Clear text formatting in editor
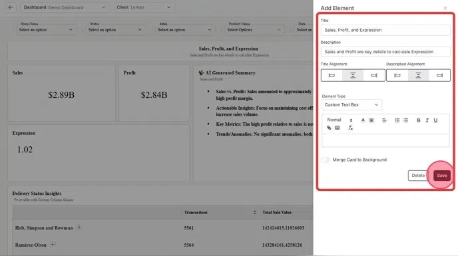This screenshot has height=256, width=458. tap(350, 128)
